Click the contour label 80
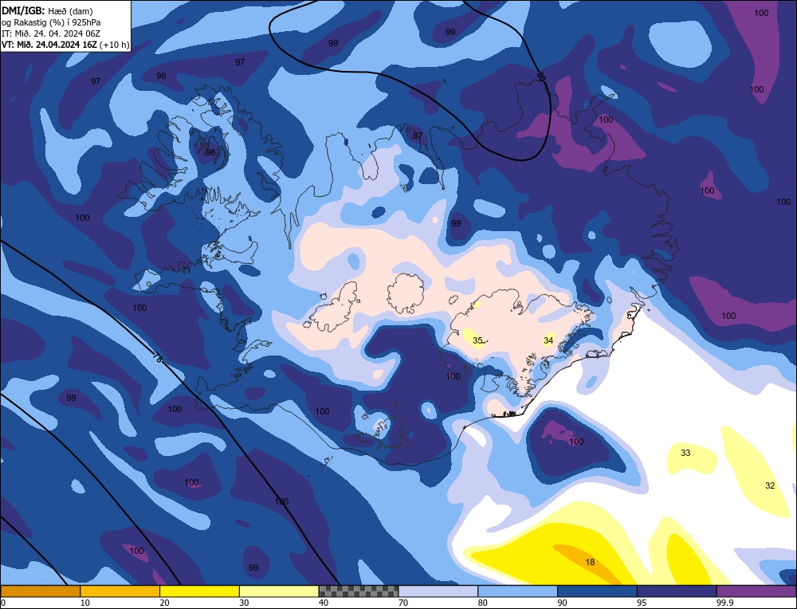 point(541,77)
